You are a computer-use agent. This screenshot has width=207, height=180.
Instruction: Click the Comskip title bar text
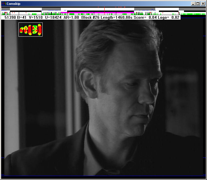click(x=13, y=4)
